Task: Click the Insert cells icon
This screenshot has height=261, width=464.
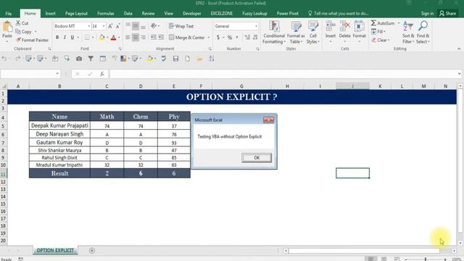Action: [331, 27]
